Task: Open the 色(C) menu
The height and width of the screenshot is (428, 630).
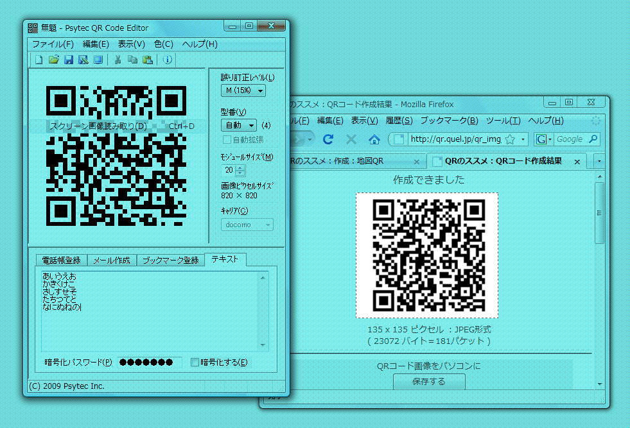Action: [x=164, y=44]
